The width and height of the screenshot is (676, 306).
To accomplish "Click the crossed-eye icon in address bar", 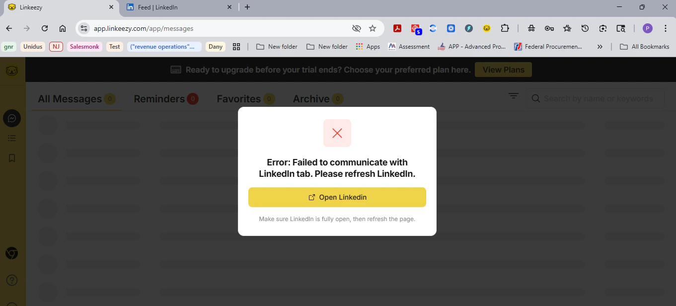I will tap(356, 28).
